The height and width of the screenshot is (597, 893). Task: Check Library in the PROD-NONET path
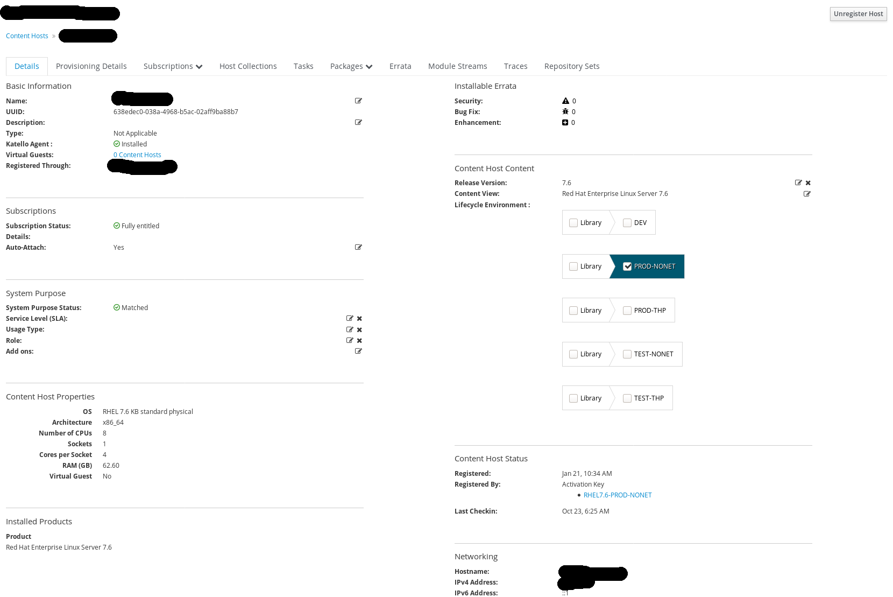click(x=573, y=266)
